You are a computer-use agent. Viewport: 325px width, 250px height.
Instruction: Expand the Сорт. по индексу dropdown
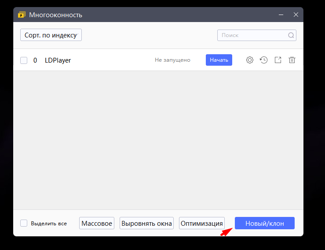[x=51, y=35]
